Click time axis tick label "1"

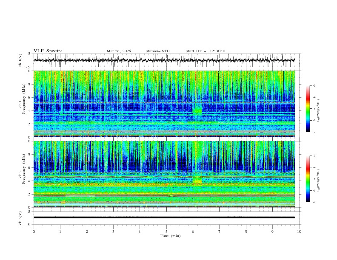(60, 232)
